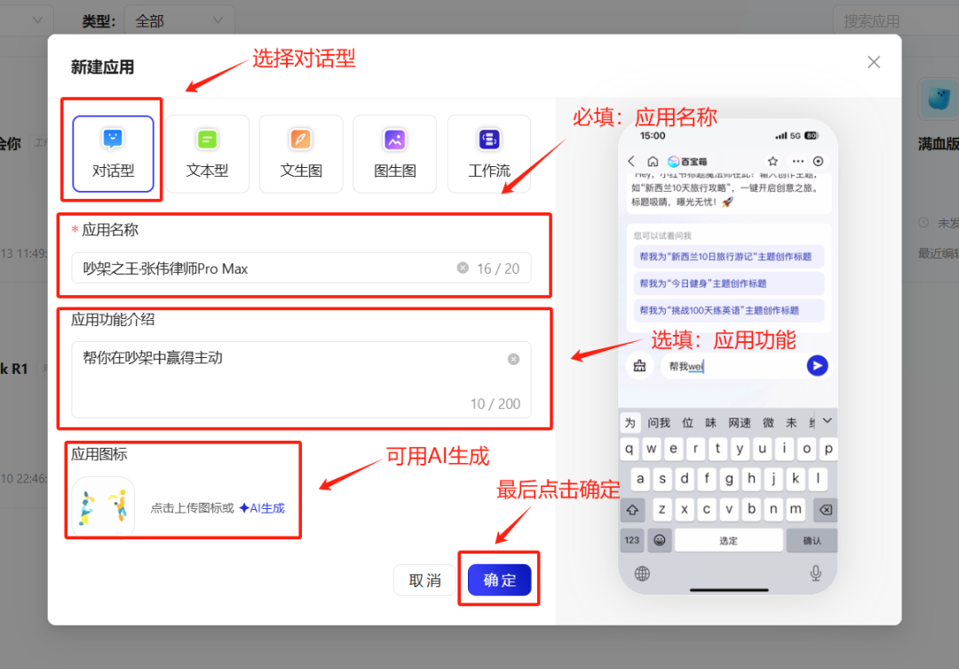The width and height of the screenshot is (959, 669).
Task: Click the 搜索应用 search box
Action: click(892, 20)
